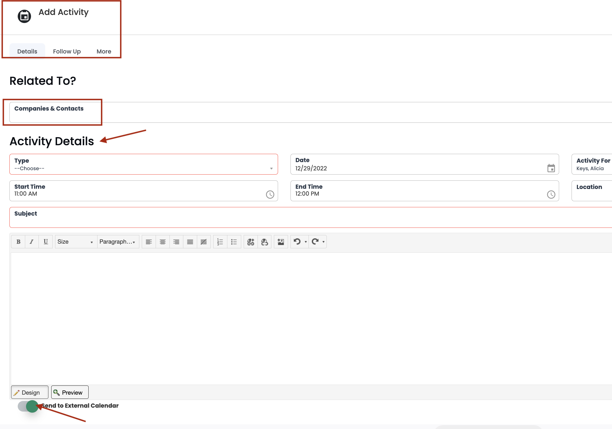Click the Activity Details heading
The image size is (612, 429).
click(x=52, y=141)
